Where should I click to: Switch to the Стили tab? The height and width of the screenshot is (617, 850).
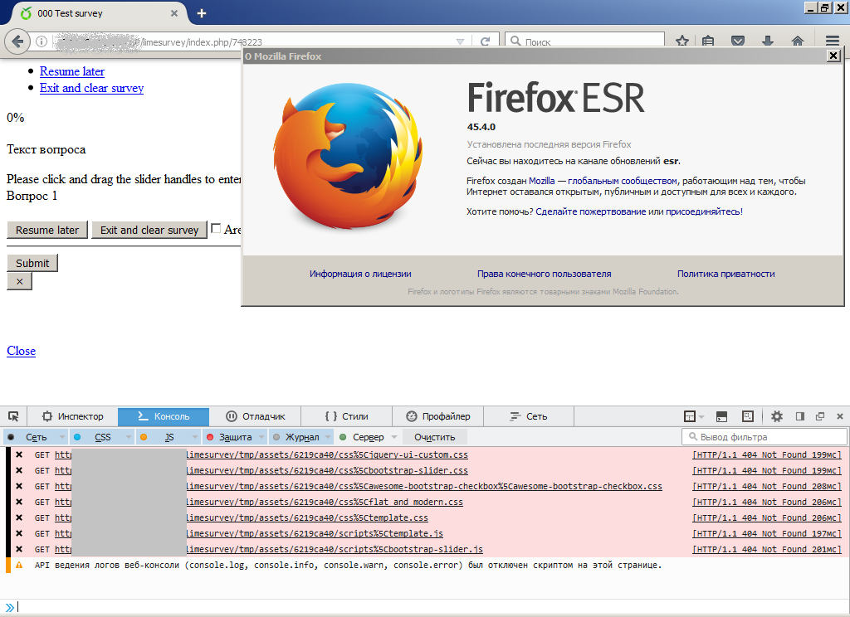coord(346,416)
